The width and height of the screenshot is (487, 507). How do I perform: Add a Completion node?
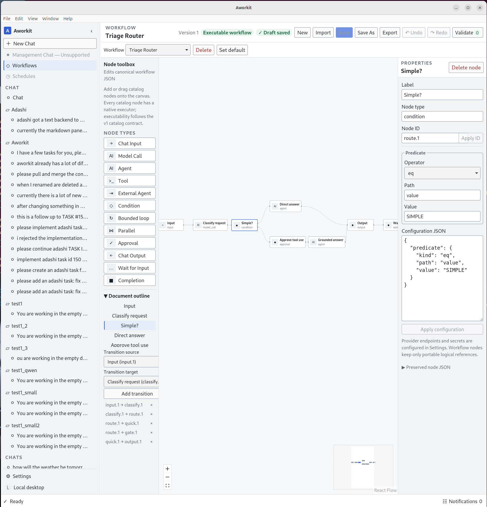(x=130, y=280)
